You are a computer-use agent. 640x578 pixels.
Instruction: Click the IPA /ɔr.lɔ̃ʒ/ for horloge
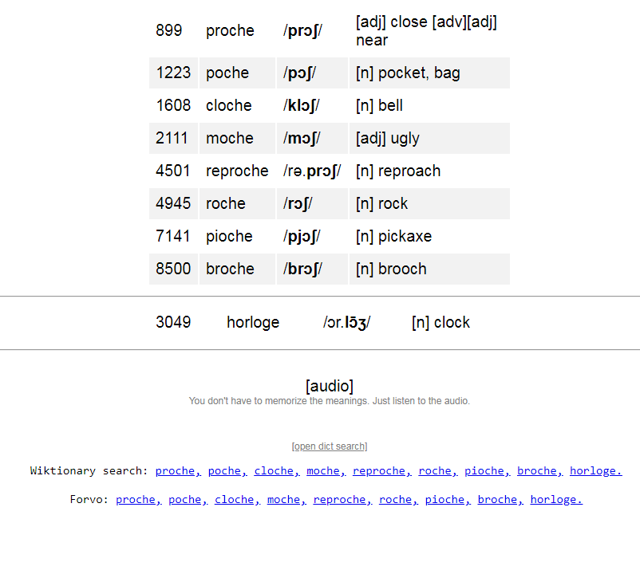tap(346, 322)
